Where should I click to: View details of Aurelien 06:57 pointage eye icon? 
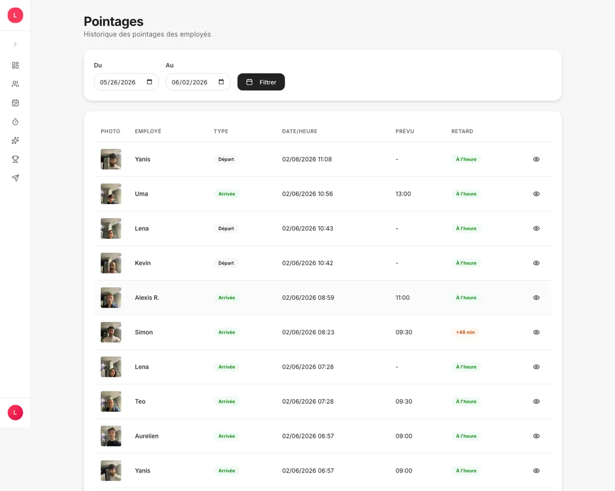(536, 436)
